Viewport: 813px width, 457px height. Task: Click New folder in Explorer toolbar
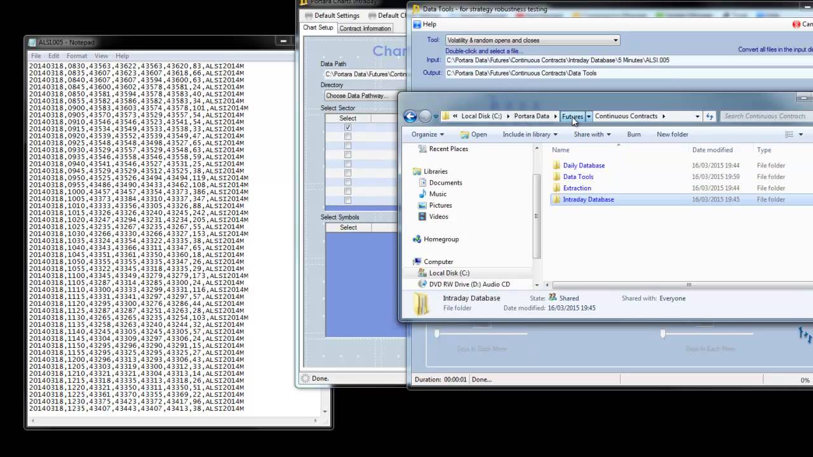pyautogui.click(x=673, y=135)
